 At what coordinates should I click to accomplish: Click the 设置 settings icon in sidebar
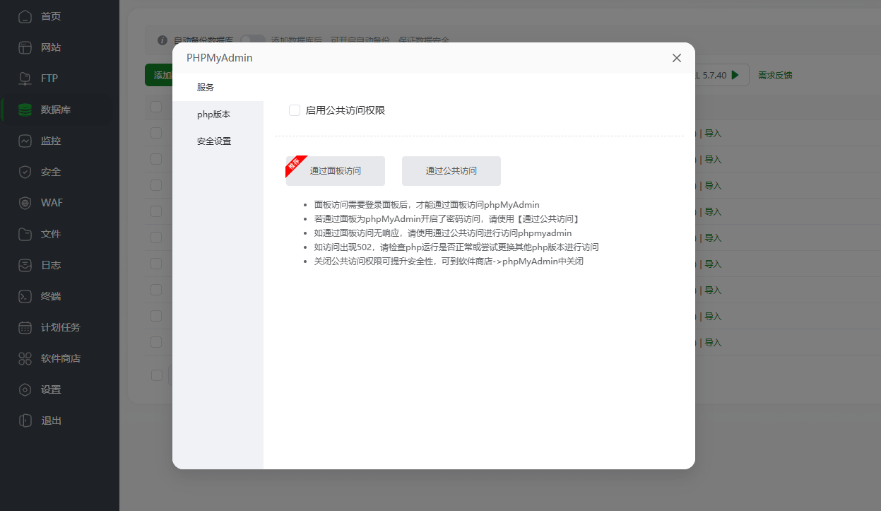coord(25,389)
